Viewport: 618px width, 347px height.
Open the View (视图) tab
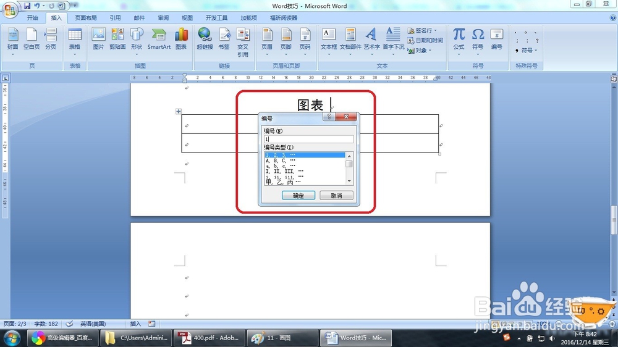click(x=187, y=18)
